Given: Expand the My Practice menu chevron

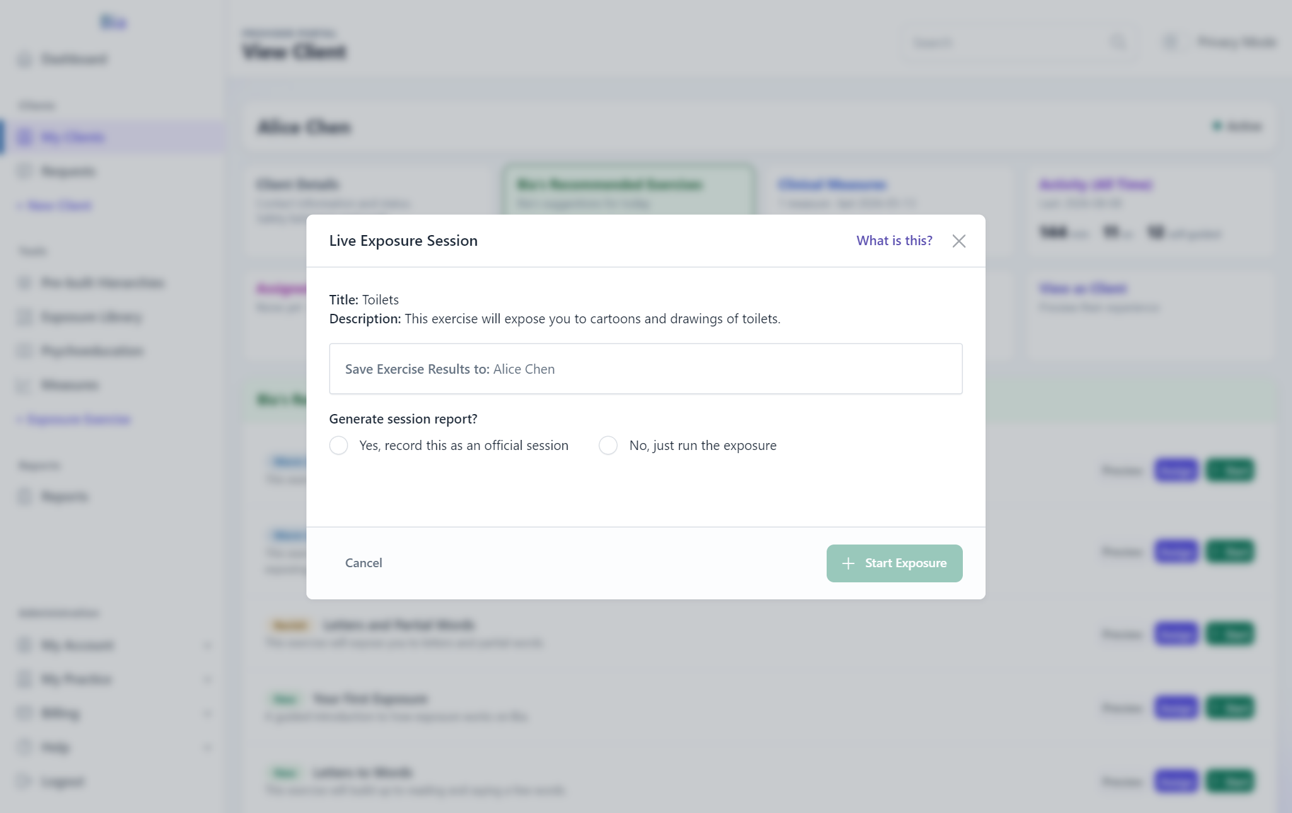Looking at the screenshot, I should 207,679.
